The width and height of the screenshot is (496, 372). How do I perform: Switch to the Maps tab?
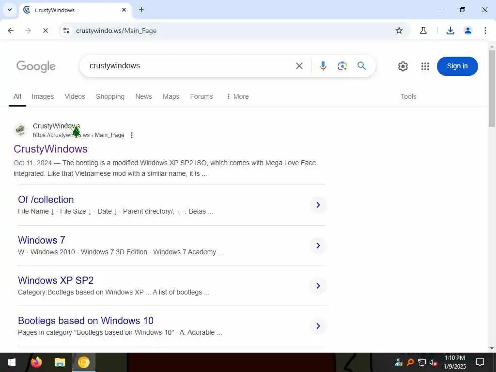pos(171,96)
